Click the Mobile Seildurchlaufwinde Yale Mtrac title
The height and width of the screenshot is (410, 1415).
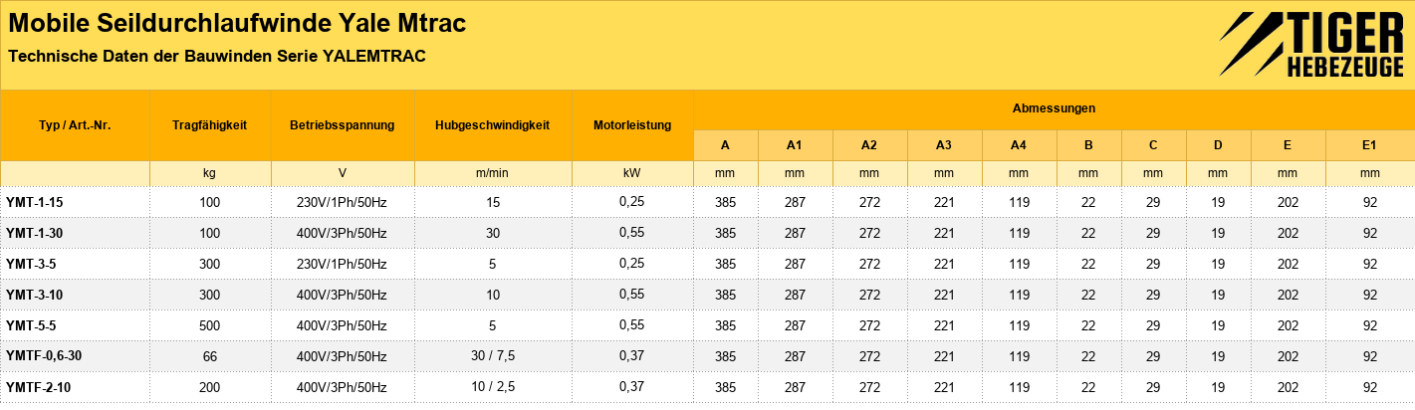[x=237, y=24]
